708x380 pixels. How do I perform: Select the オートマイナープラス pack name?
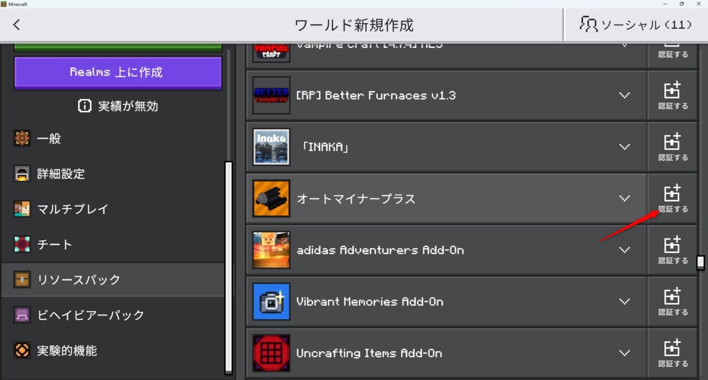356,199
